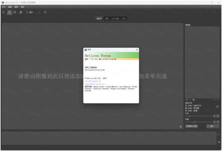Click the source images list panel

tap(202, 62)
